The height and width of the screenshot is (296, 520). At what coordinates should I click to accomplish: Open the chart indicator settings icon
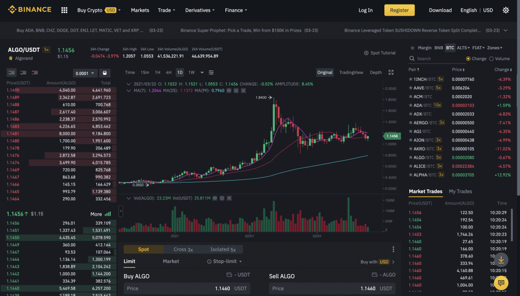(211, 72)
